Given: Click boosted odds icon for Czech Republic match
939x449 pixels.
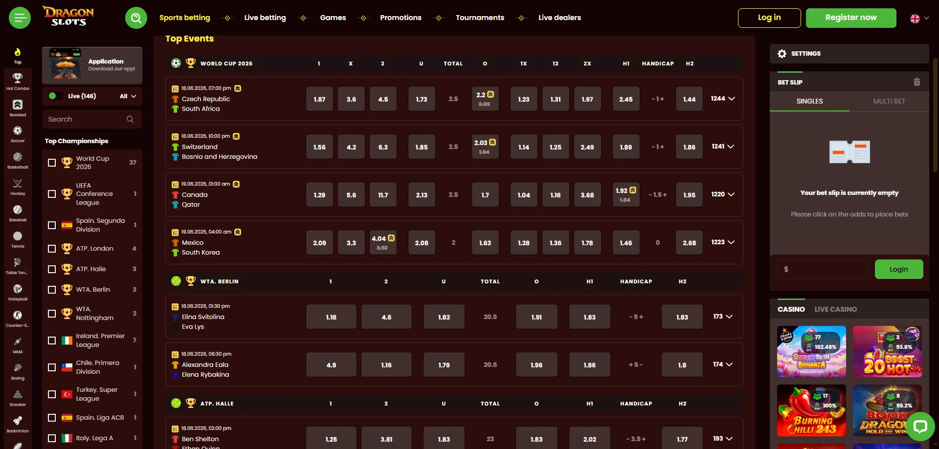Looking at the screenshot, I should [x=238, y=88].
